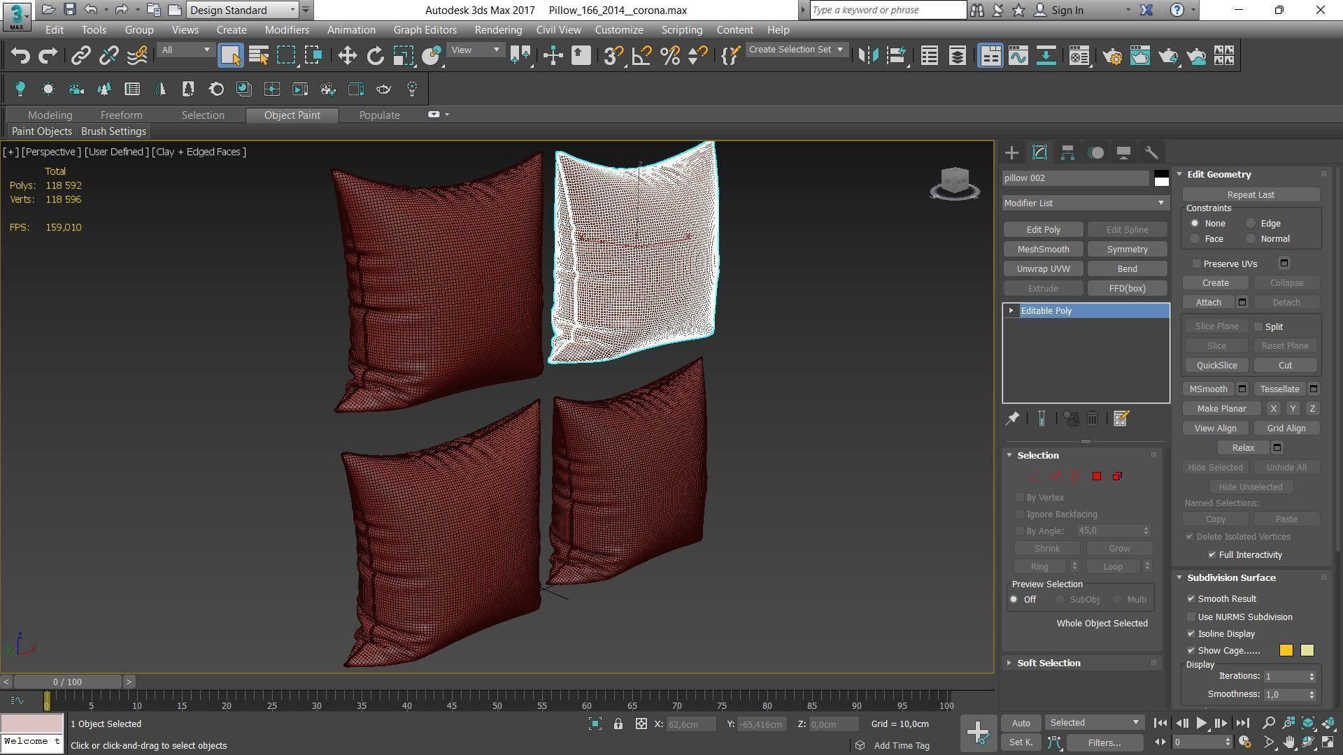Select Normal constraint radio button

pos(1251,239)
